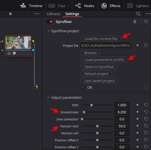The width and height of the screenshot is (151, 150).
Task: Toggle the OK status checkbox
Action: pos(83,87)
